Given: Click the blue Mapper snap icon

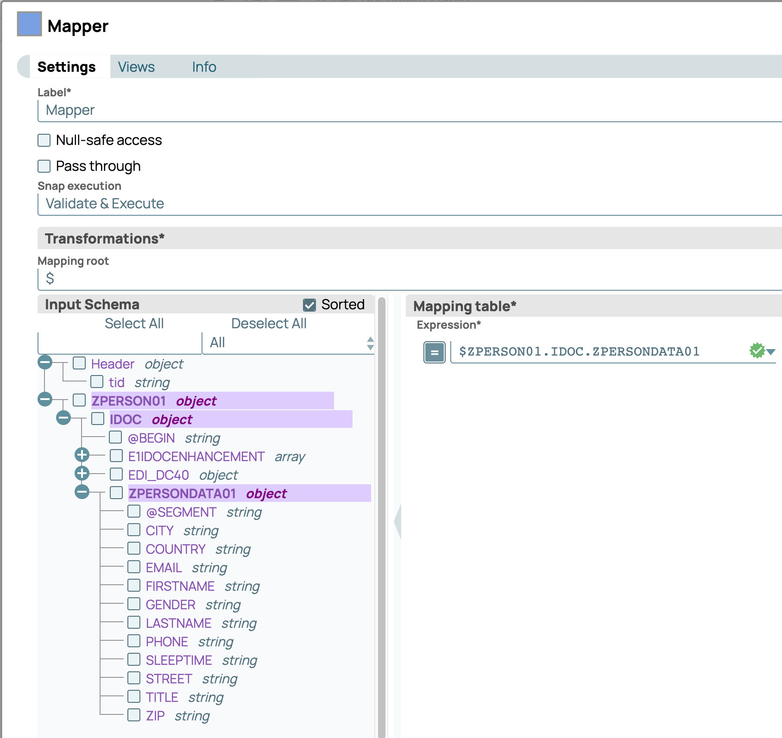Looking at the screenshot, I should (x=29, y=24).
